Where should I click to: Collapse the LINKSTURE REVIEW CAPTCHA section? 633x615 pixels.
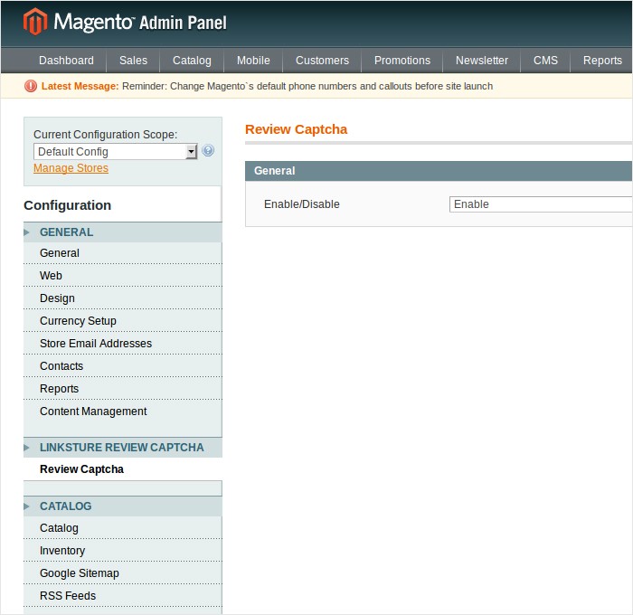pyautogui.click(x=123, y=448)
